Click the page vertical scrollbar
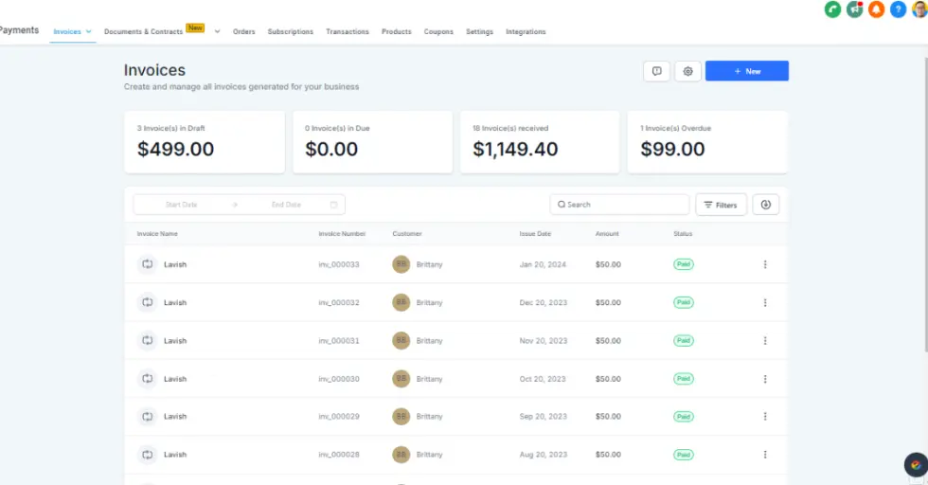 (x=926, y=205)
